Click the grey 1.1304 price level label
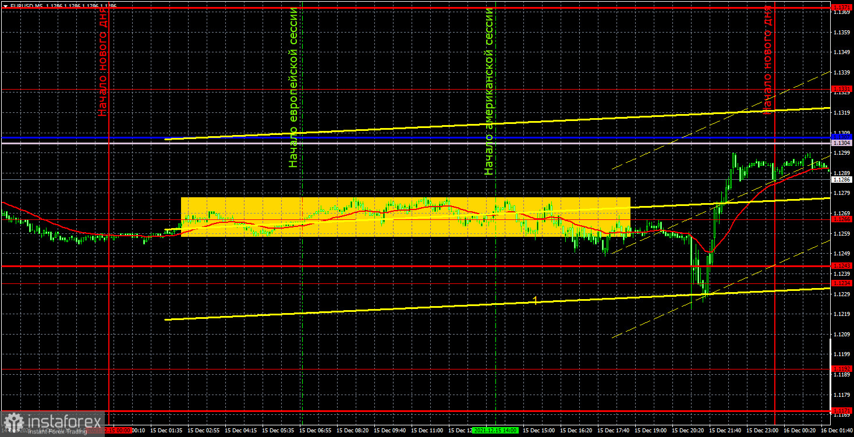 841,143
